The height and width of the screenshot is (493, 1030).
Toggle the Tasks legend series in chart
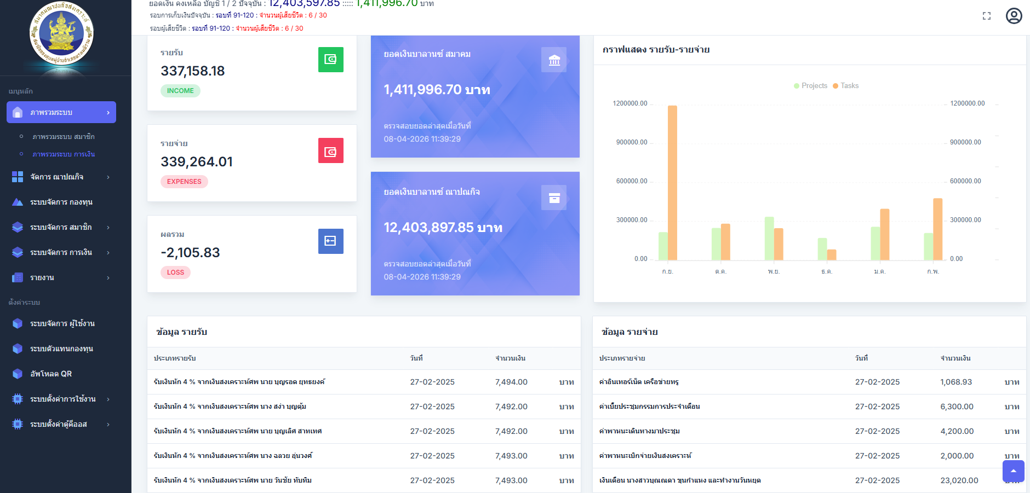845,86
